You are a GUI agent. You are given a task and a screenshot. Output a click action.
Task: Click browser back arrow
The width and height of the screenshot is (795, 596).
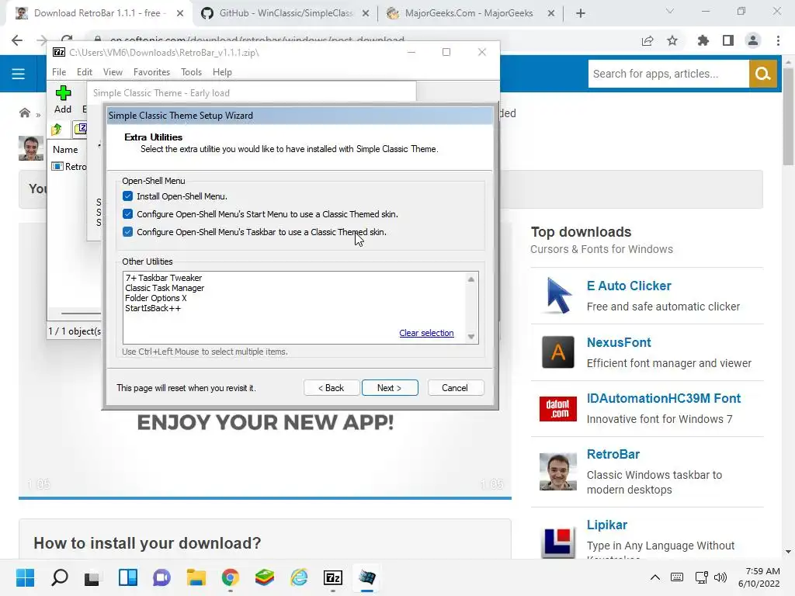(x=17, y=40)
